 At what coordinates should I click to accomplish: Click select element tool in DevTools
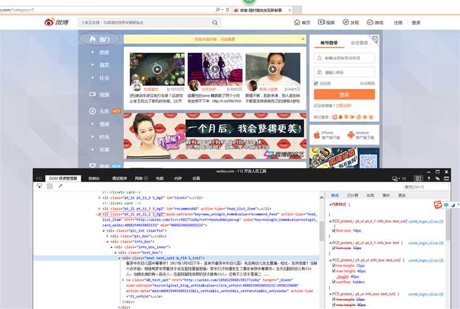coord(40,186)
